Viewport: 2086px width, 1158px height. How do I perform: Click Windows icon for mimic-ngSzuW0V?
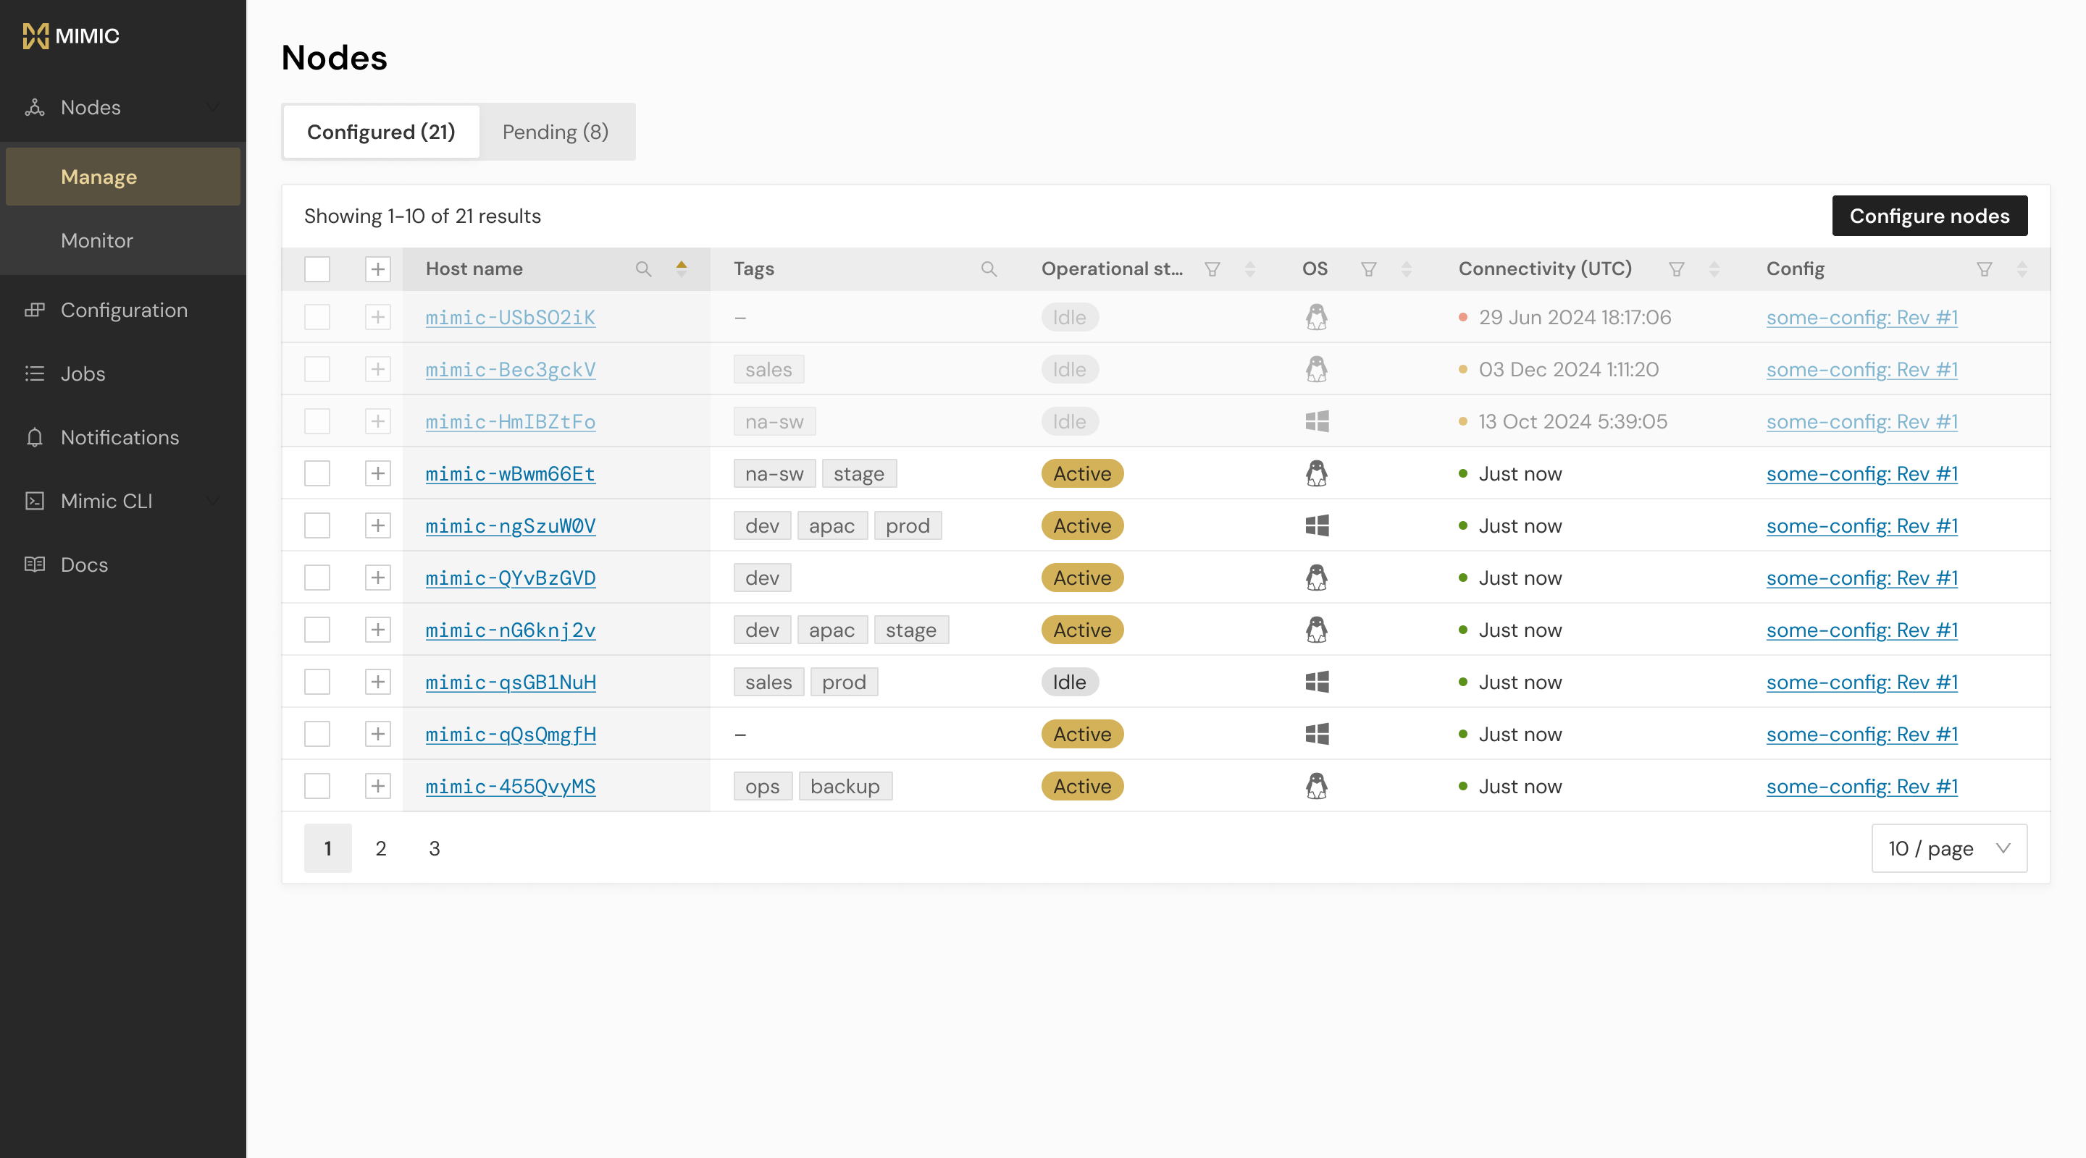tap(1317, 525)
